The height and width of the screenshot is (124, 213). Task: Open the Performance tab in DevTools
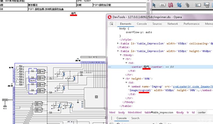[x=191, y=24]
